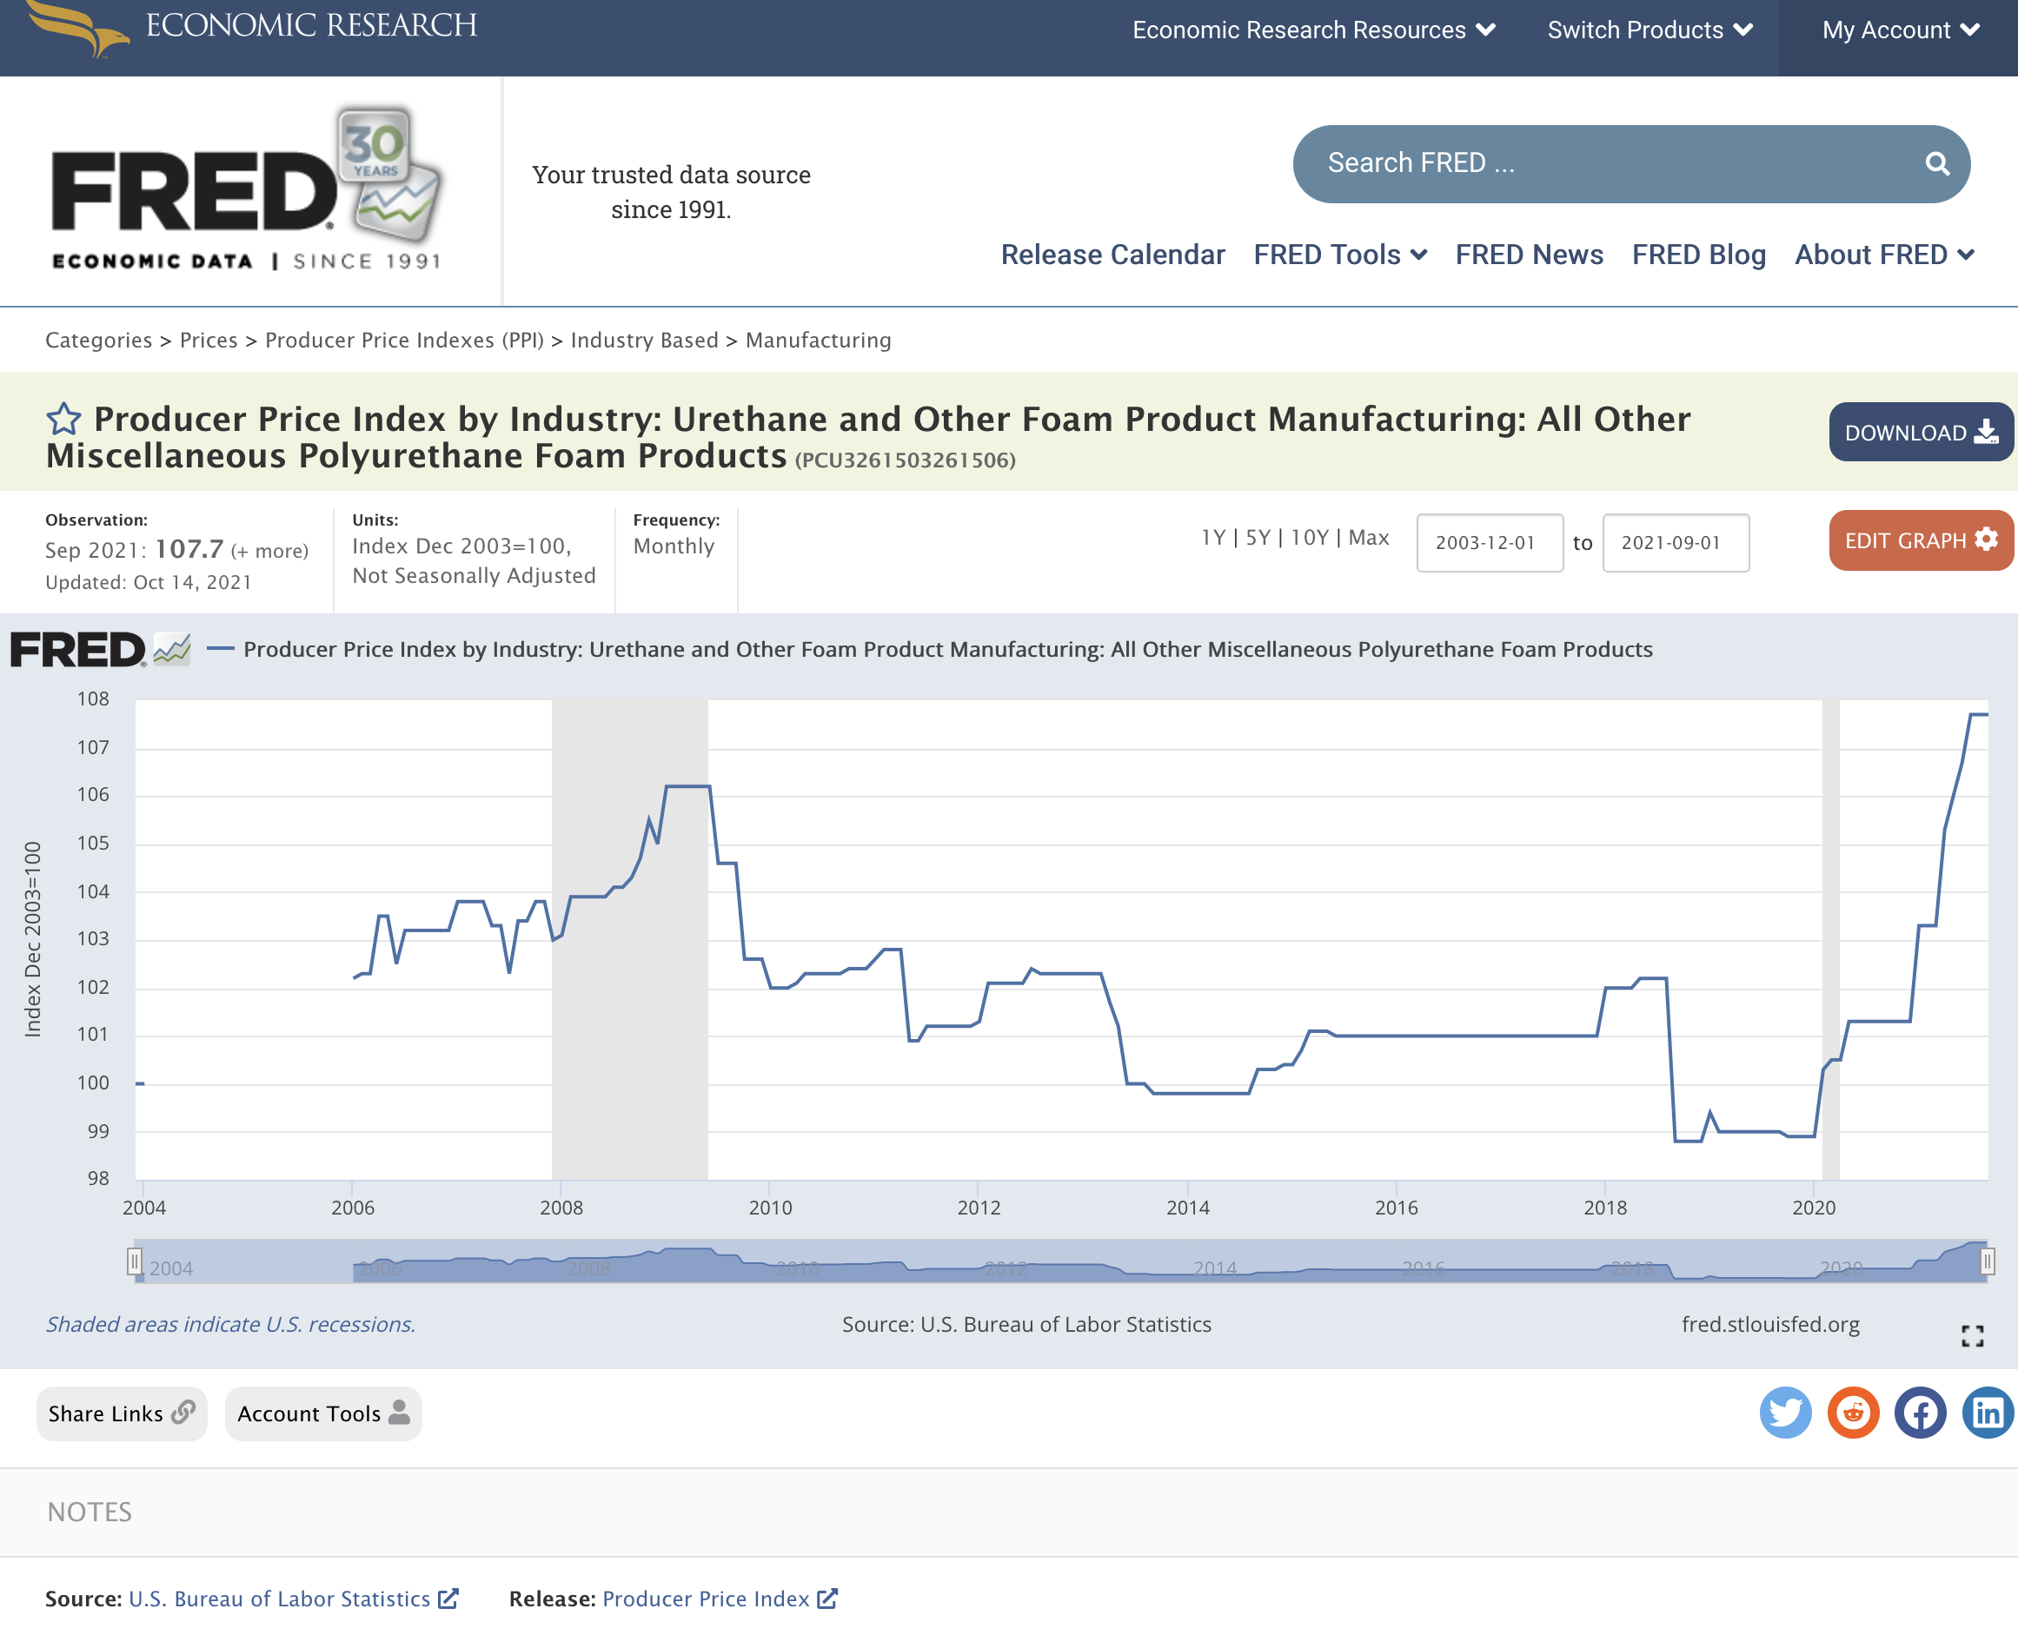Share the graph on Reddit
2018x1635 pixels.
coord(1853,1413)
